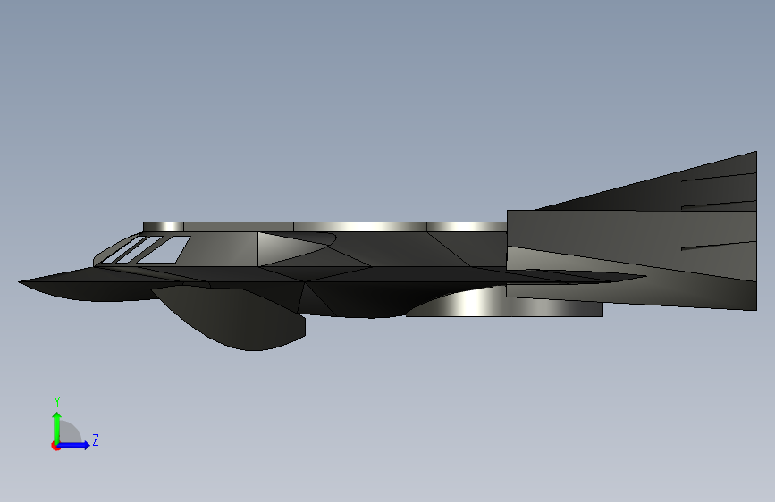This screenshot has width=775, height=502.
Task: Click the green Y axis arrow
Action: point(57,427)
